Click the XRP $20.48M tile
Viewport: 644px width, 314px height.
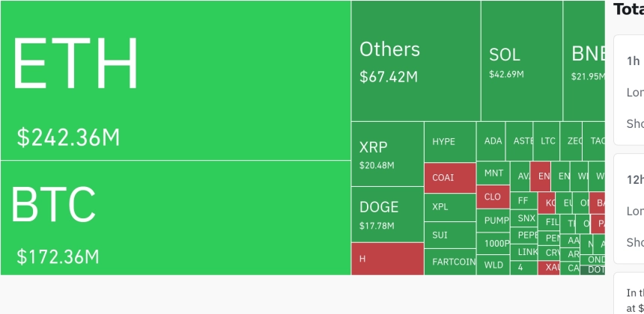pyautogui.click(x=387, y=154)
